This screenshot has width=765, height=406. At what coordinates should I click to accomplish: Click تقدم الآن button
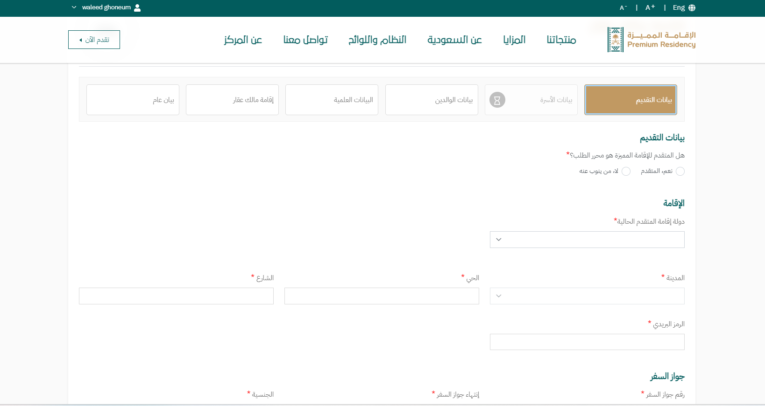pyautogui.click(x=94, y=40)
